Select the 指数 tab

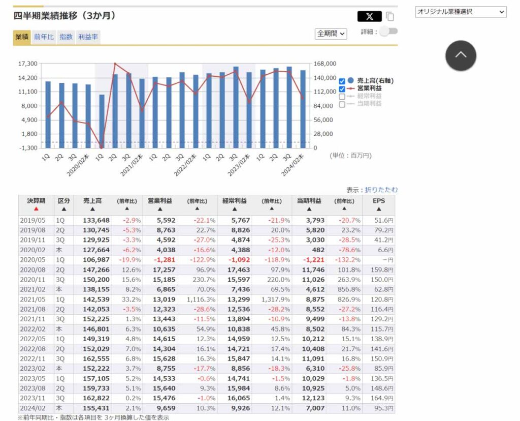tap(66, 37)
